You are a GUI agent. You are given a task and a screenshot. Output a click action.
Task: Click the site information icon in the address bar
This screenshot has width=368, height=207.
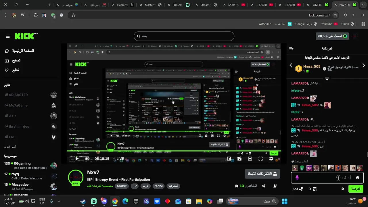pyautogui.click(x=335, y=15)
